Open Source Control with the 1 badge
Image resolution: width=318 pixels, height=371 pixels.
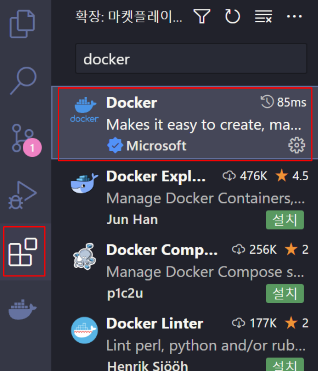tap(26, 140)
